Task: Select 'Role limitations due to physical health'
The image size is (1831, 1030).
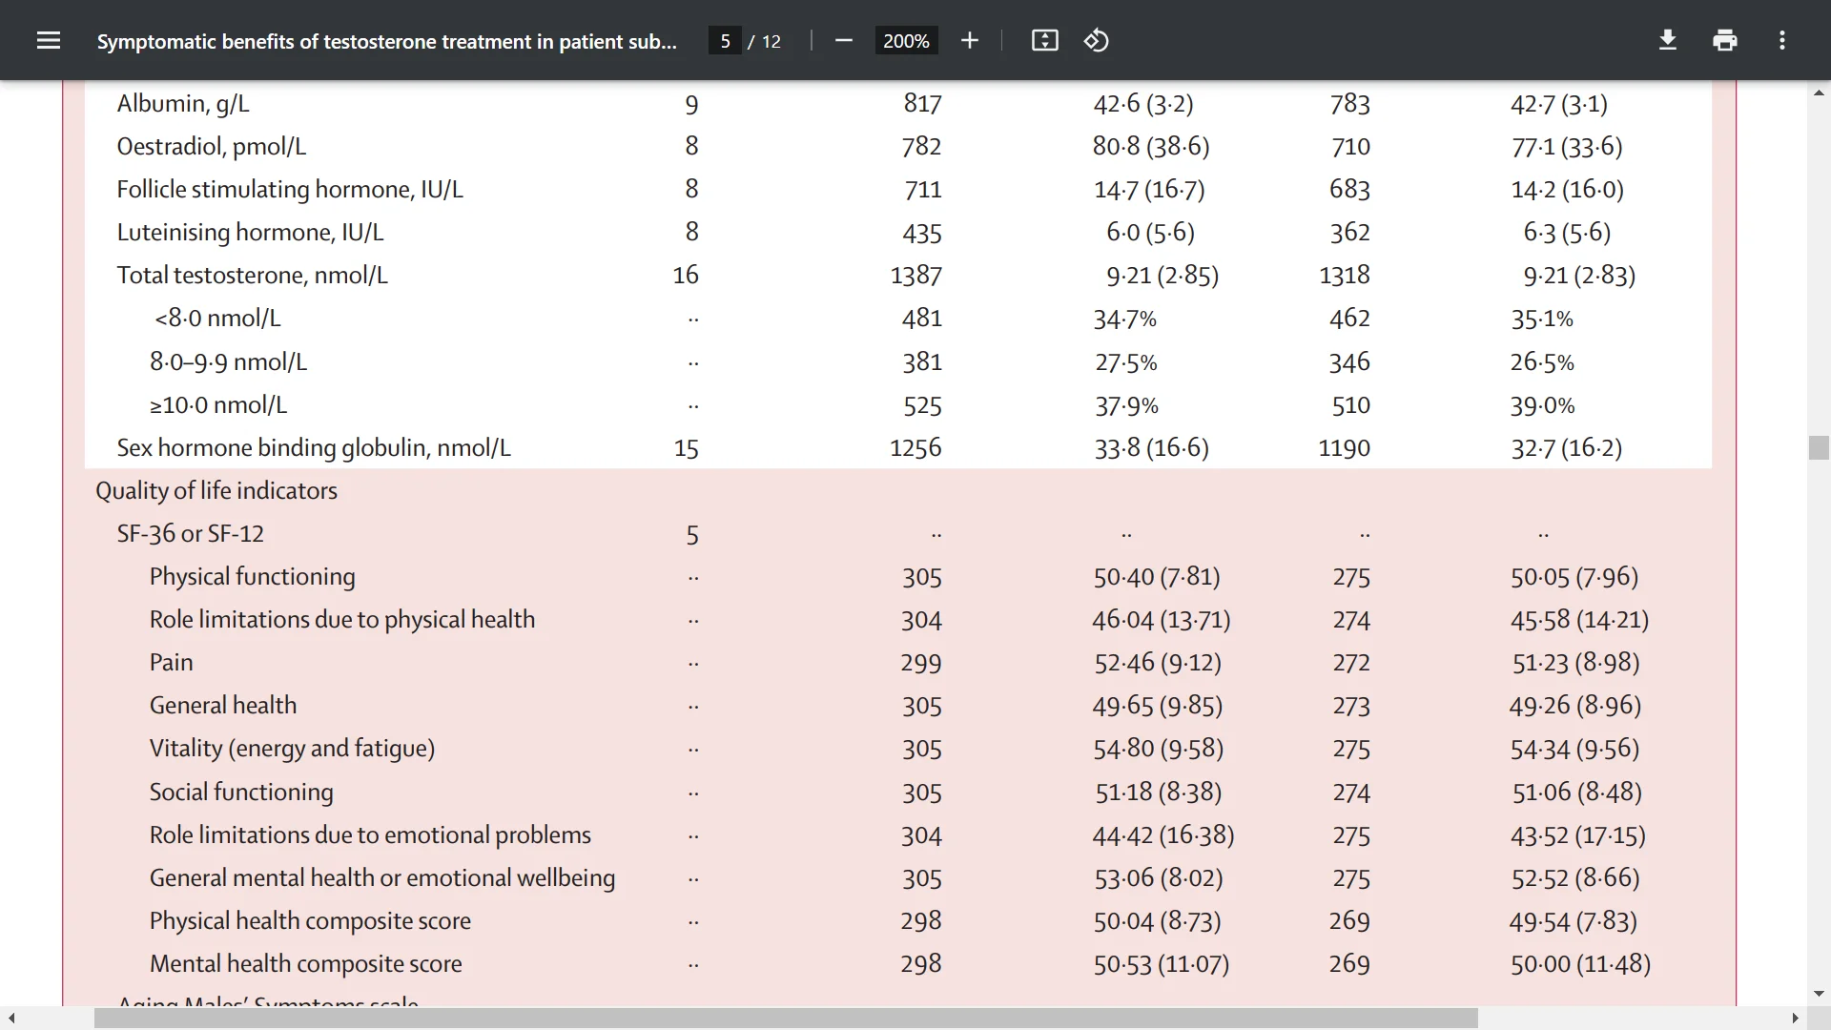Action: point(342,620)
